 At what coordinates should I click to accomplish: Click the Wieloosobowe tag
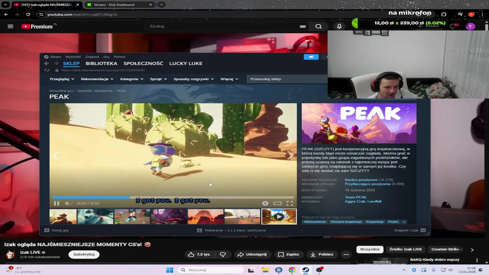[315, 222]
